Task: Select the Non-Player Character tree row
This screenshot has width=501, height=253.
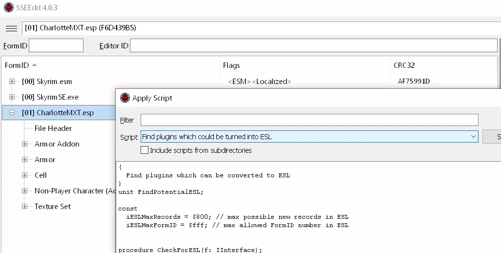Action: pos(75,191)
